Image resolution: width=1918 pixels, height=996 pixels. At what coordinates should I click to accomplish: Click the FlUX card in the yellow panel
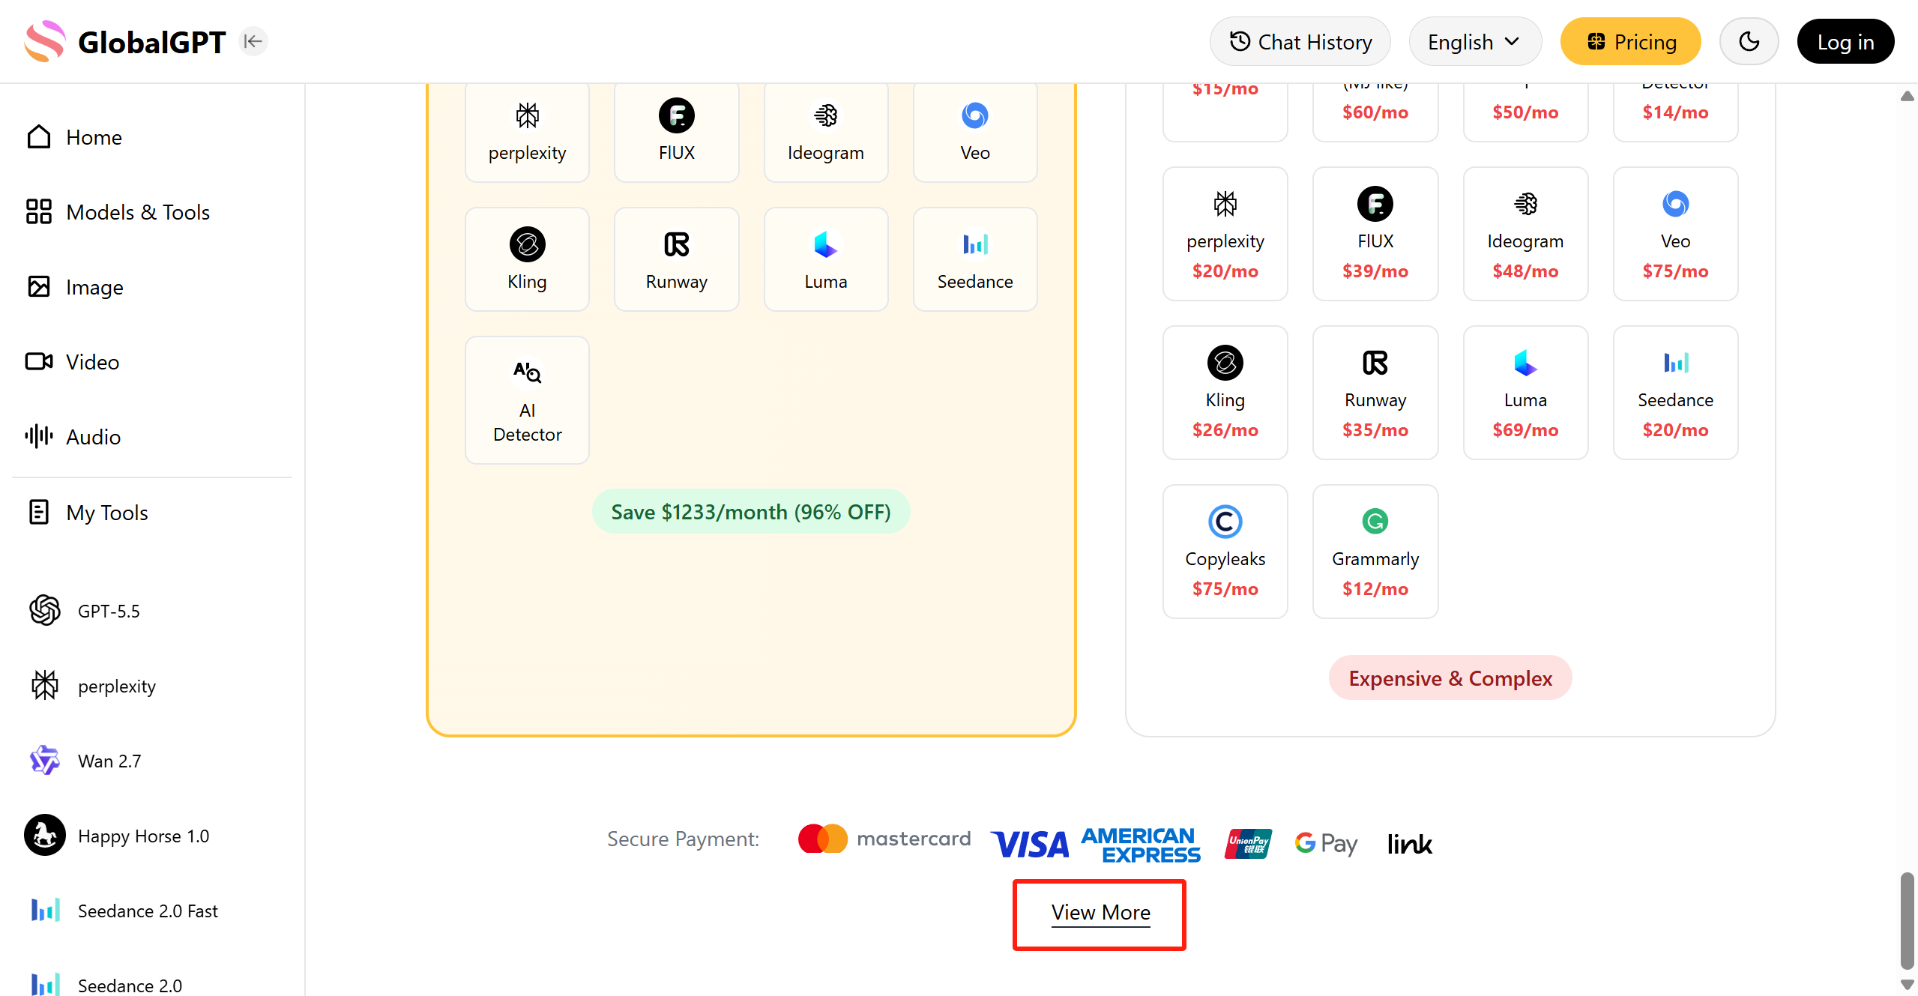[x=676, y=132]
